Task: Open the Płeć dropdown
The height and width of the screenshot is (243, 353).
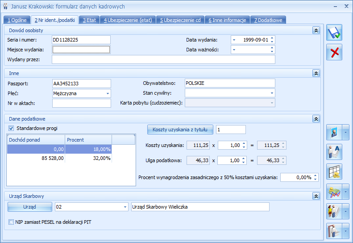Action: coord(108,93)
